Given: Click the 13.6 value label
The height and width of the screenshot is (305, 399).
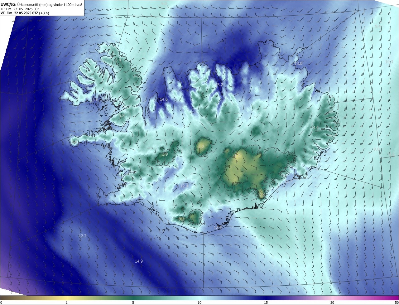Looking at the screenshot, I should [x=95, y=100].
